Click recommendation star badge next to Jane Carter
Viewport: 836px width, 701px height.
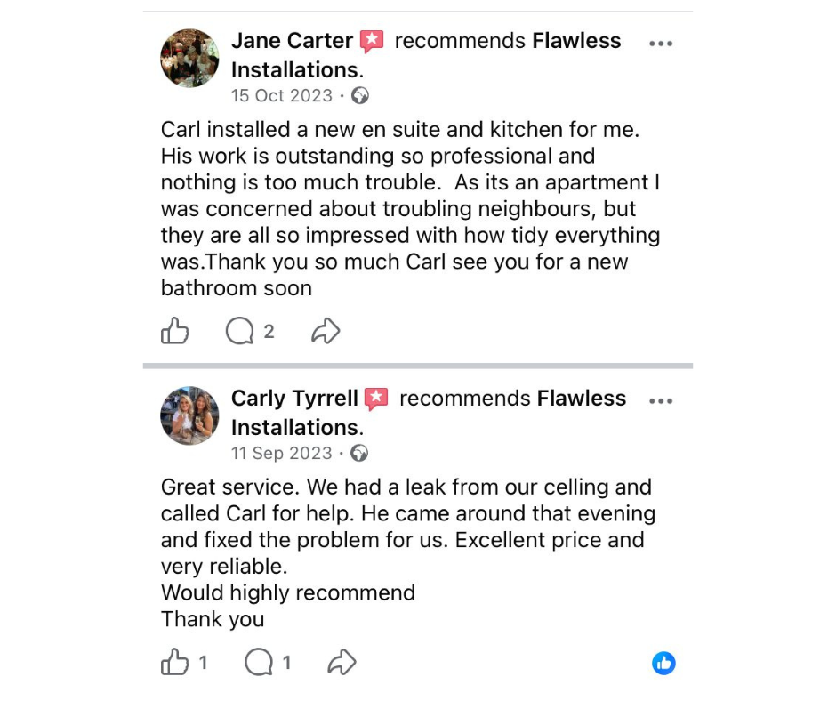[372, 41]
